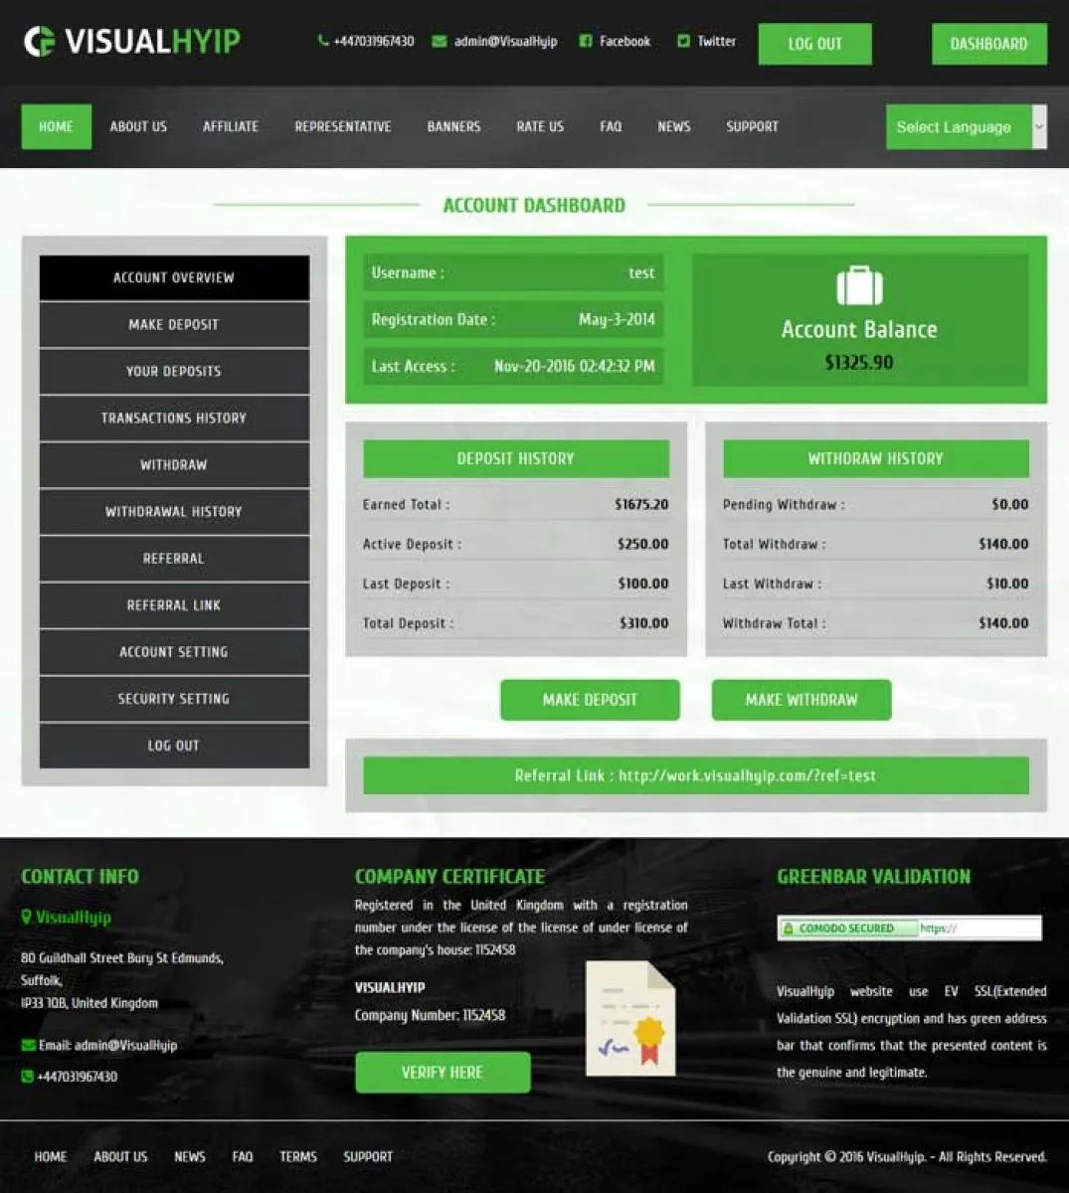Select WITHDRAW in the sidebar menu
Screen dimensions: 1069x1193
point(174,464)
